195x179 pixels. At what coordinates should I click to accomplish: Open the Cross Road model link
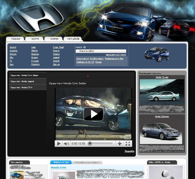(58, 47)
